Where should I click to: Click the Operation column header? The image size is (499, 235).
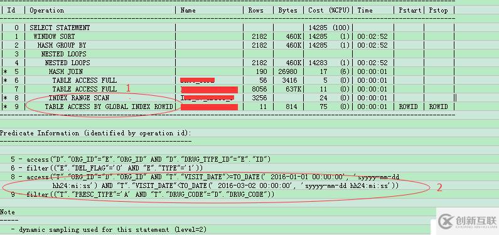click(47, 11)
